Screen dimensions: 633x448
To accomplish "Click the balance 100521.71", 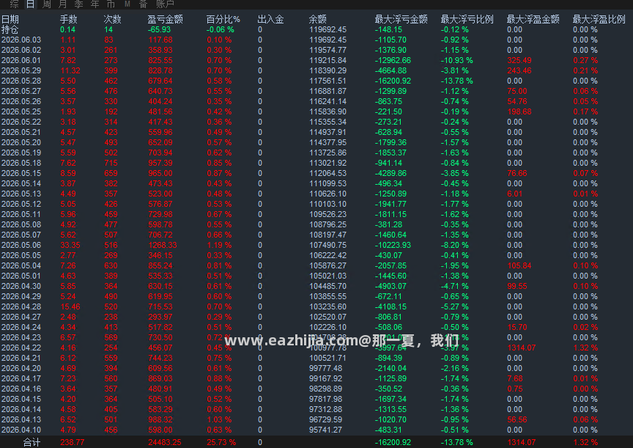I will point(327,358).
